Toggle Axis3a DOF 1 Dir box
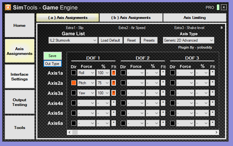Image resolution: width=233 pixels, height=146 pixels. (74, 93)
